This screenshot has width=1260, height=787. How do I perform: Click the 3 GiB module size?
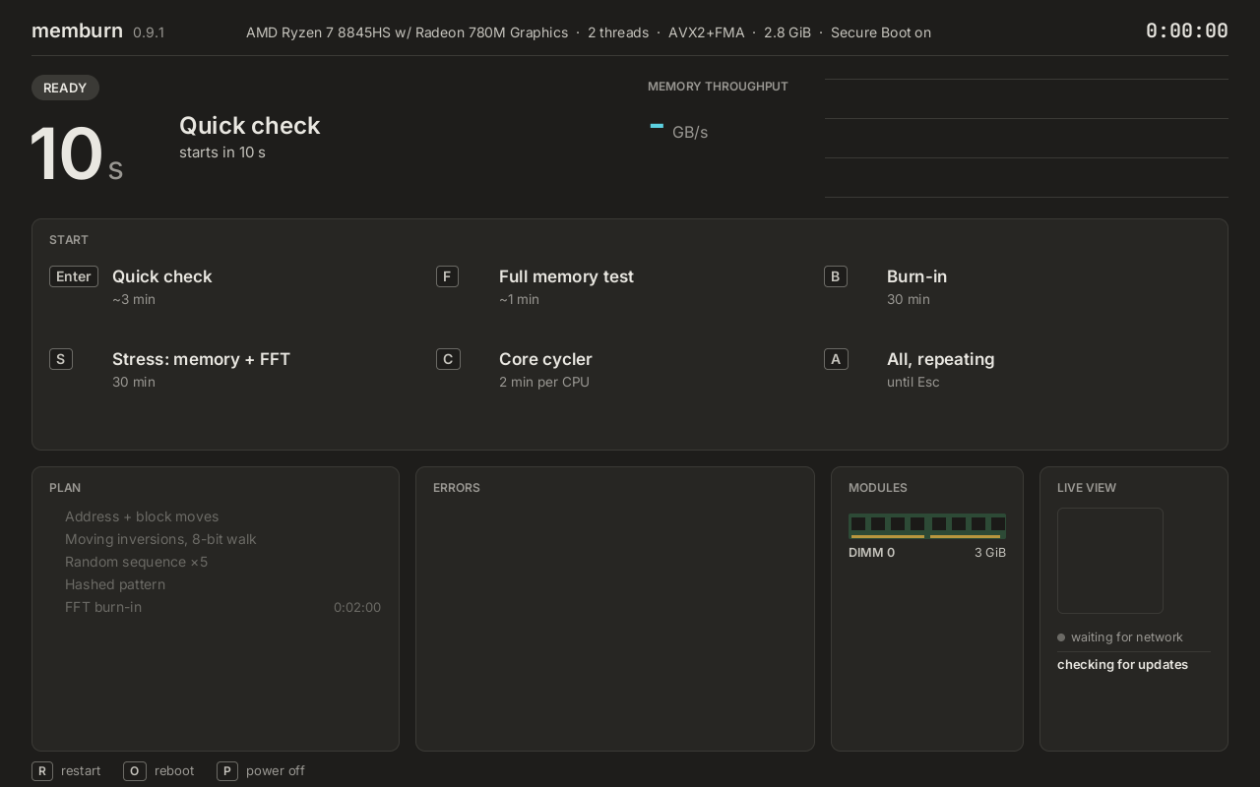(x=990, y=553)
